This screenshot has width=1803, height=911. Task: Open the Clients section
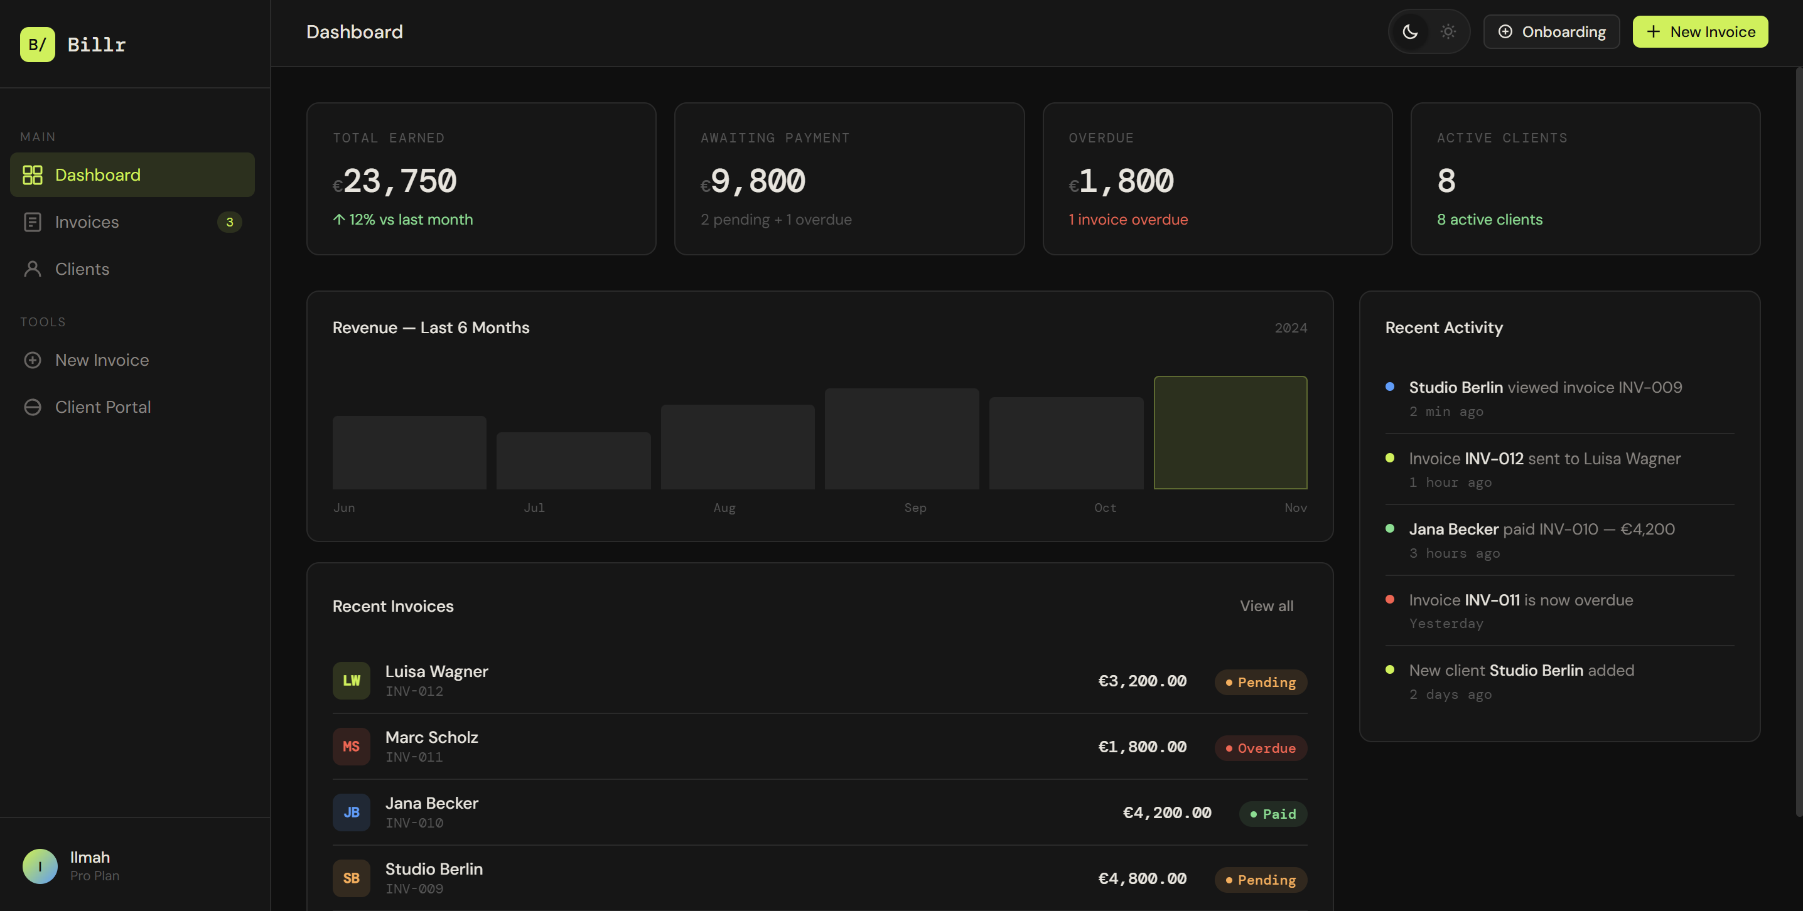click(132, 269)
